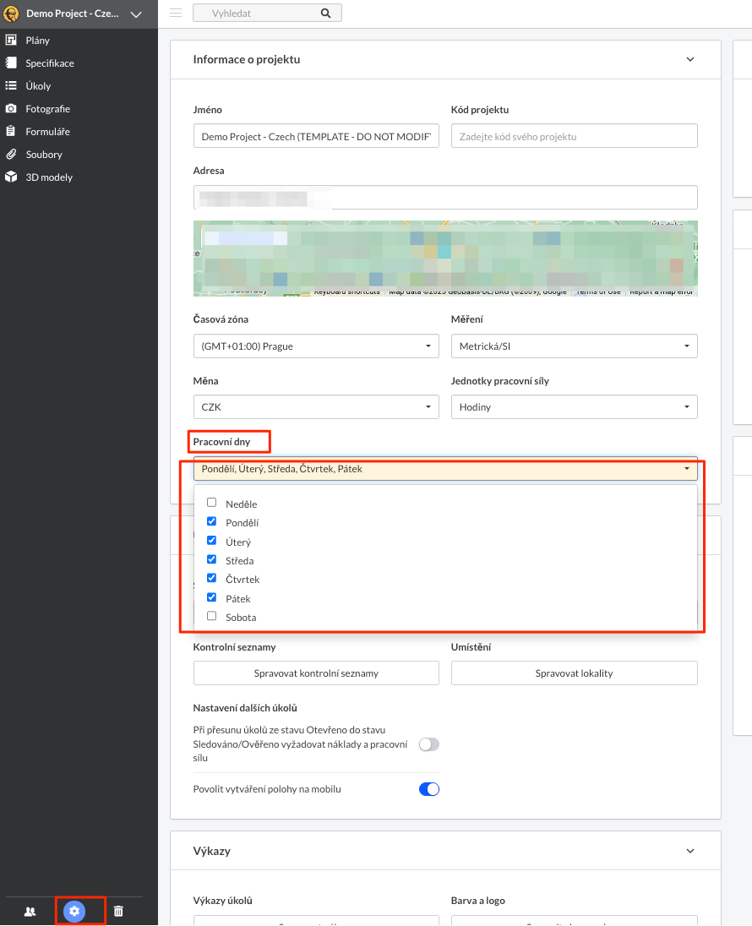Open the Plány sidebar icon
This screenshot has width=752, height=926.
tap(11, 41)
